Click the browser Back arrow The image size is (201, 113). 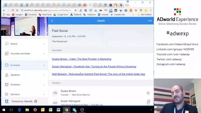point(4,10)
